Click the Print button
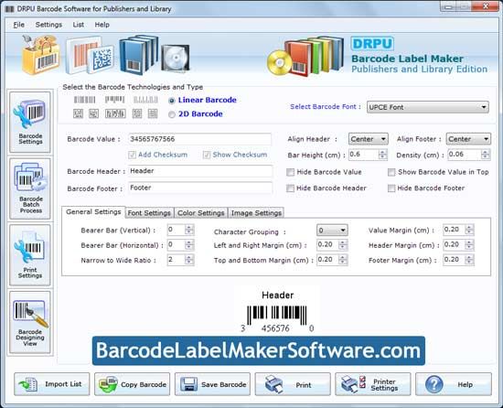Viewport: 503px width, 408px height. (x=293, y=384)
